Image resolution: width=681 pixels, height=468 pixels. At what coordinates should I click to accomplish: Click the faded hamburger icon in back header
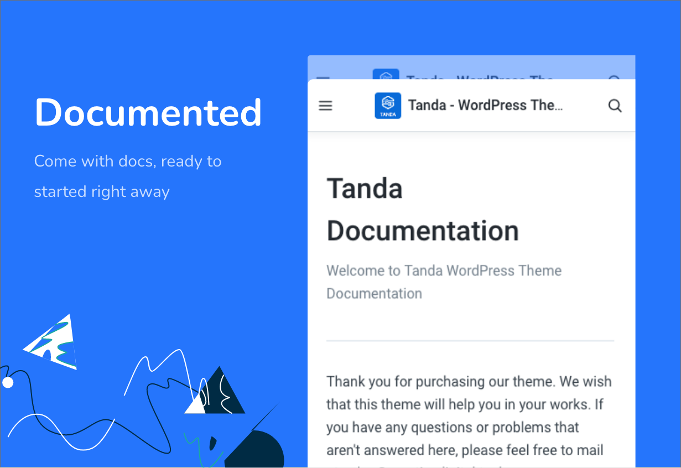[323, 78]
